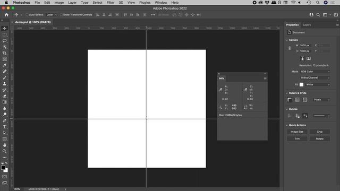Open the Window menu

pos(161,3)
